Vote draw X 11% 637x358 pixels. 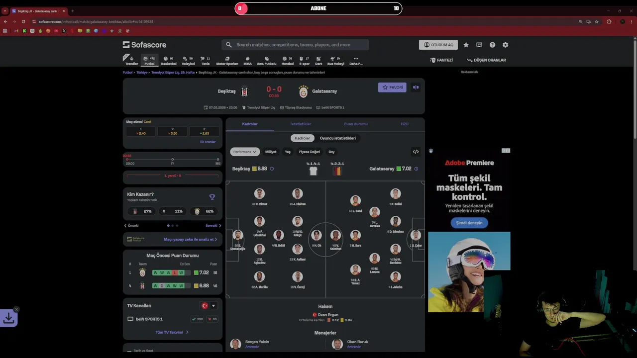click(x=172, y=211)
